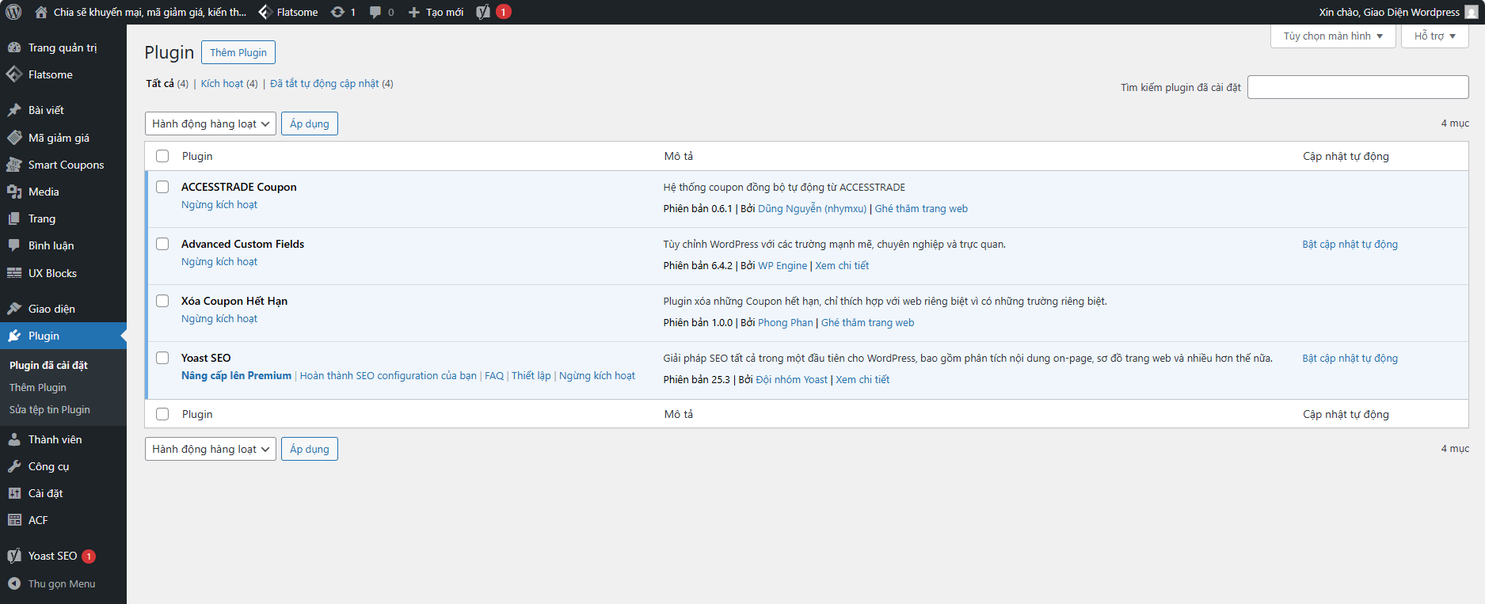Open Dũng Nguyễn (nhymxu) author link
This screenshot has width=1485, height=604.
tap(812, 208)
